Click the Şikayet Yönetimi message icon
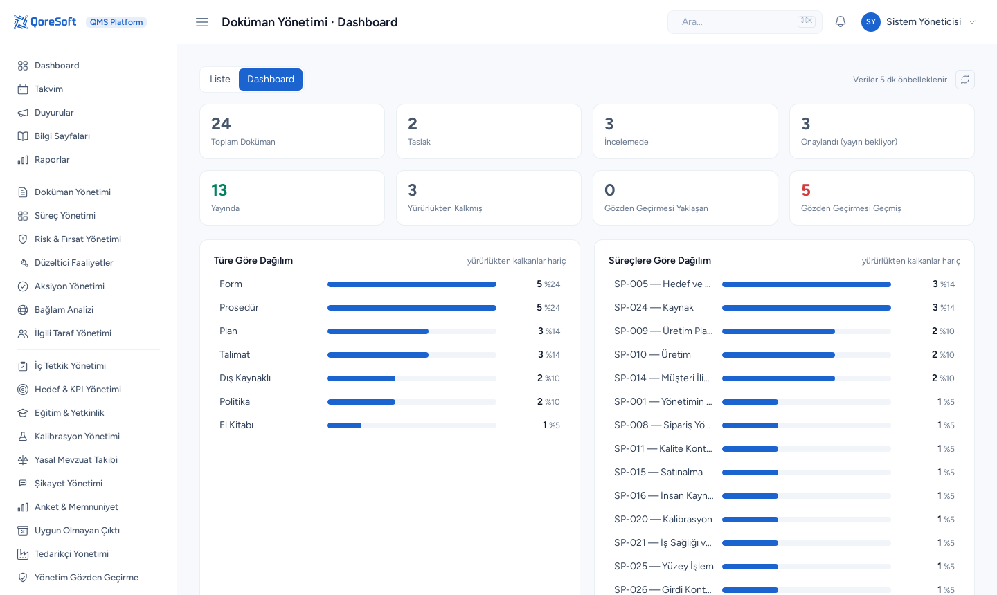This screenshot has width=997, height=595. coord(23,484)
